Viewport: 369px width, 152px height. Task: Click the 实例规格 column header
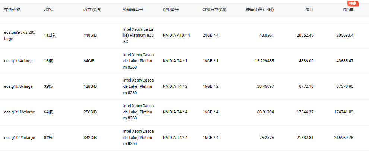[12, 10]
